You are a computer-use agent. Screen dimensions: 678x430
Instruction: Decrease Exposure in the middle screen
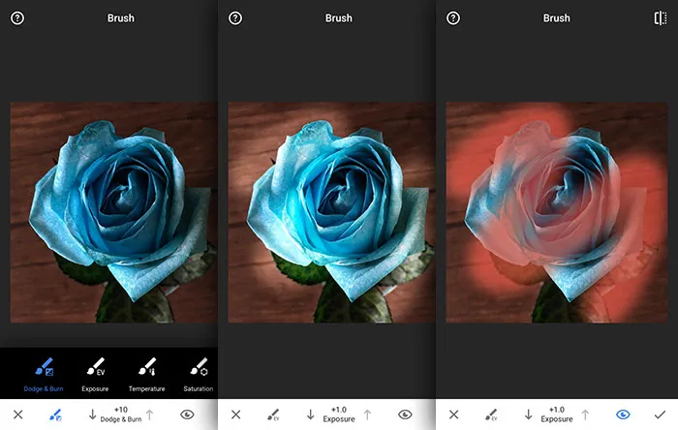click(310, 415)
